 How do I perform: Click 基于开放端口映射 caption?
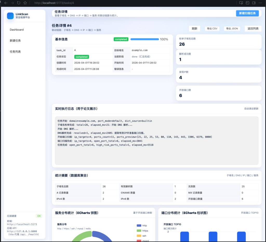coord(143,213)
